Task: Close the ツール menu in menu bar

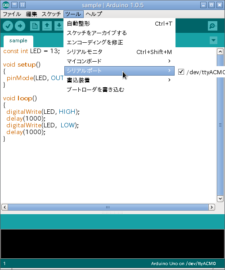Action: click(x=73, y=14)
